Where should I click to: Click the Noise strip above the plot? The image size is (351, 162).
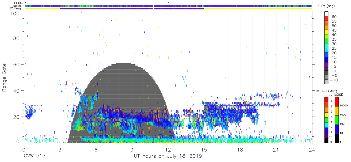[169, 6]
